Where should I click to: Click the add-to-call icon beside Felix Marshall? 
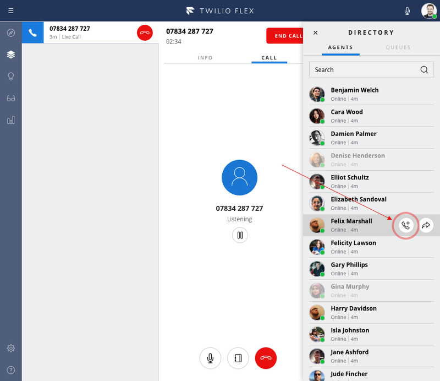[405, 225]
